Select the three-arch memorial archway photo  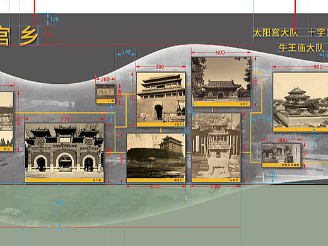(x=64, y=153)
